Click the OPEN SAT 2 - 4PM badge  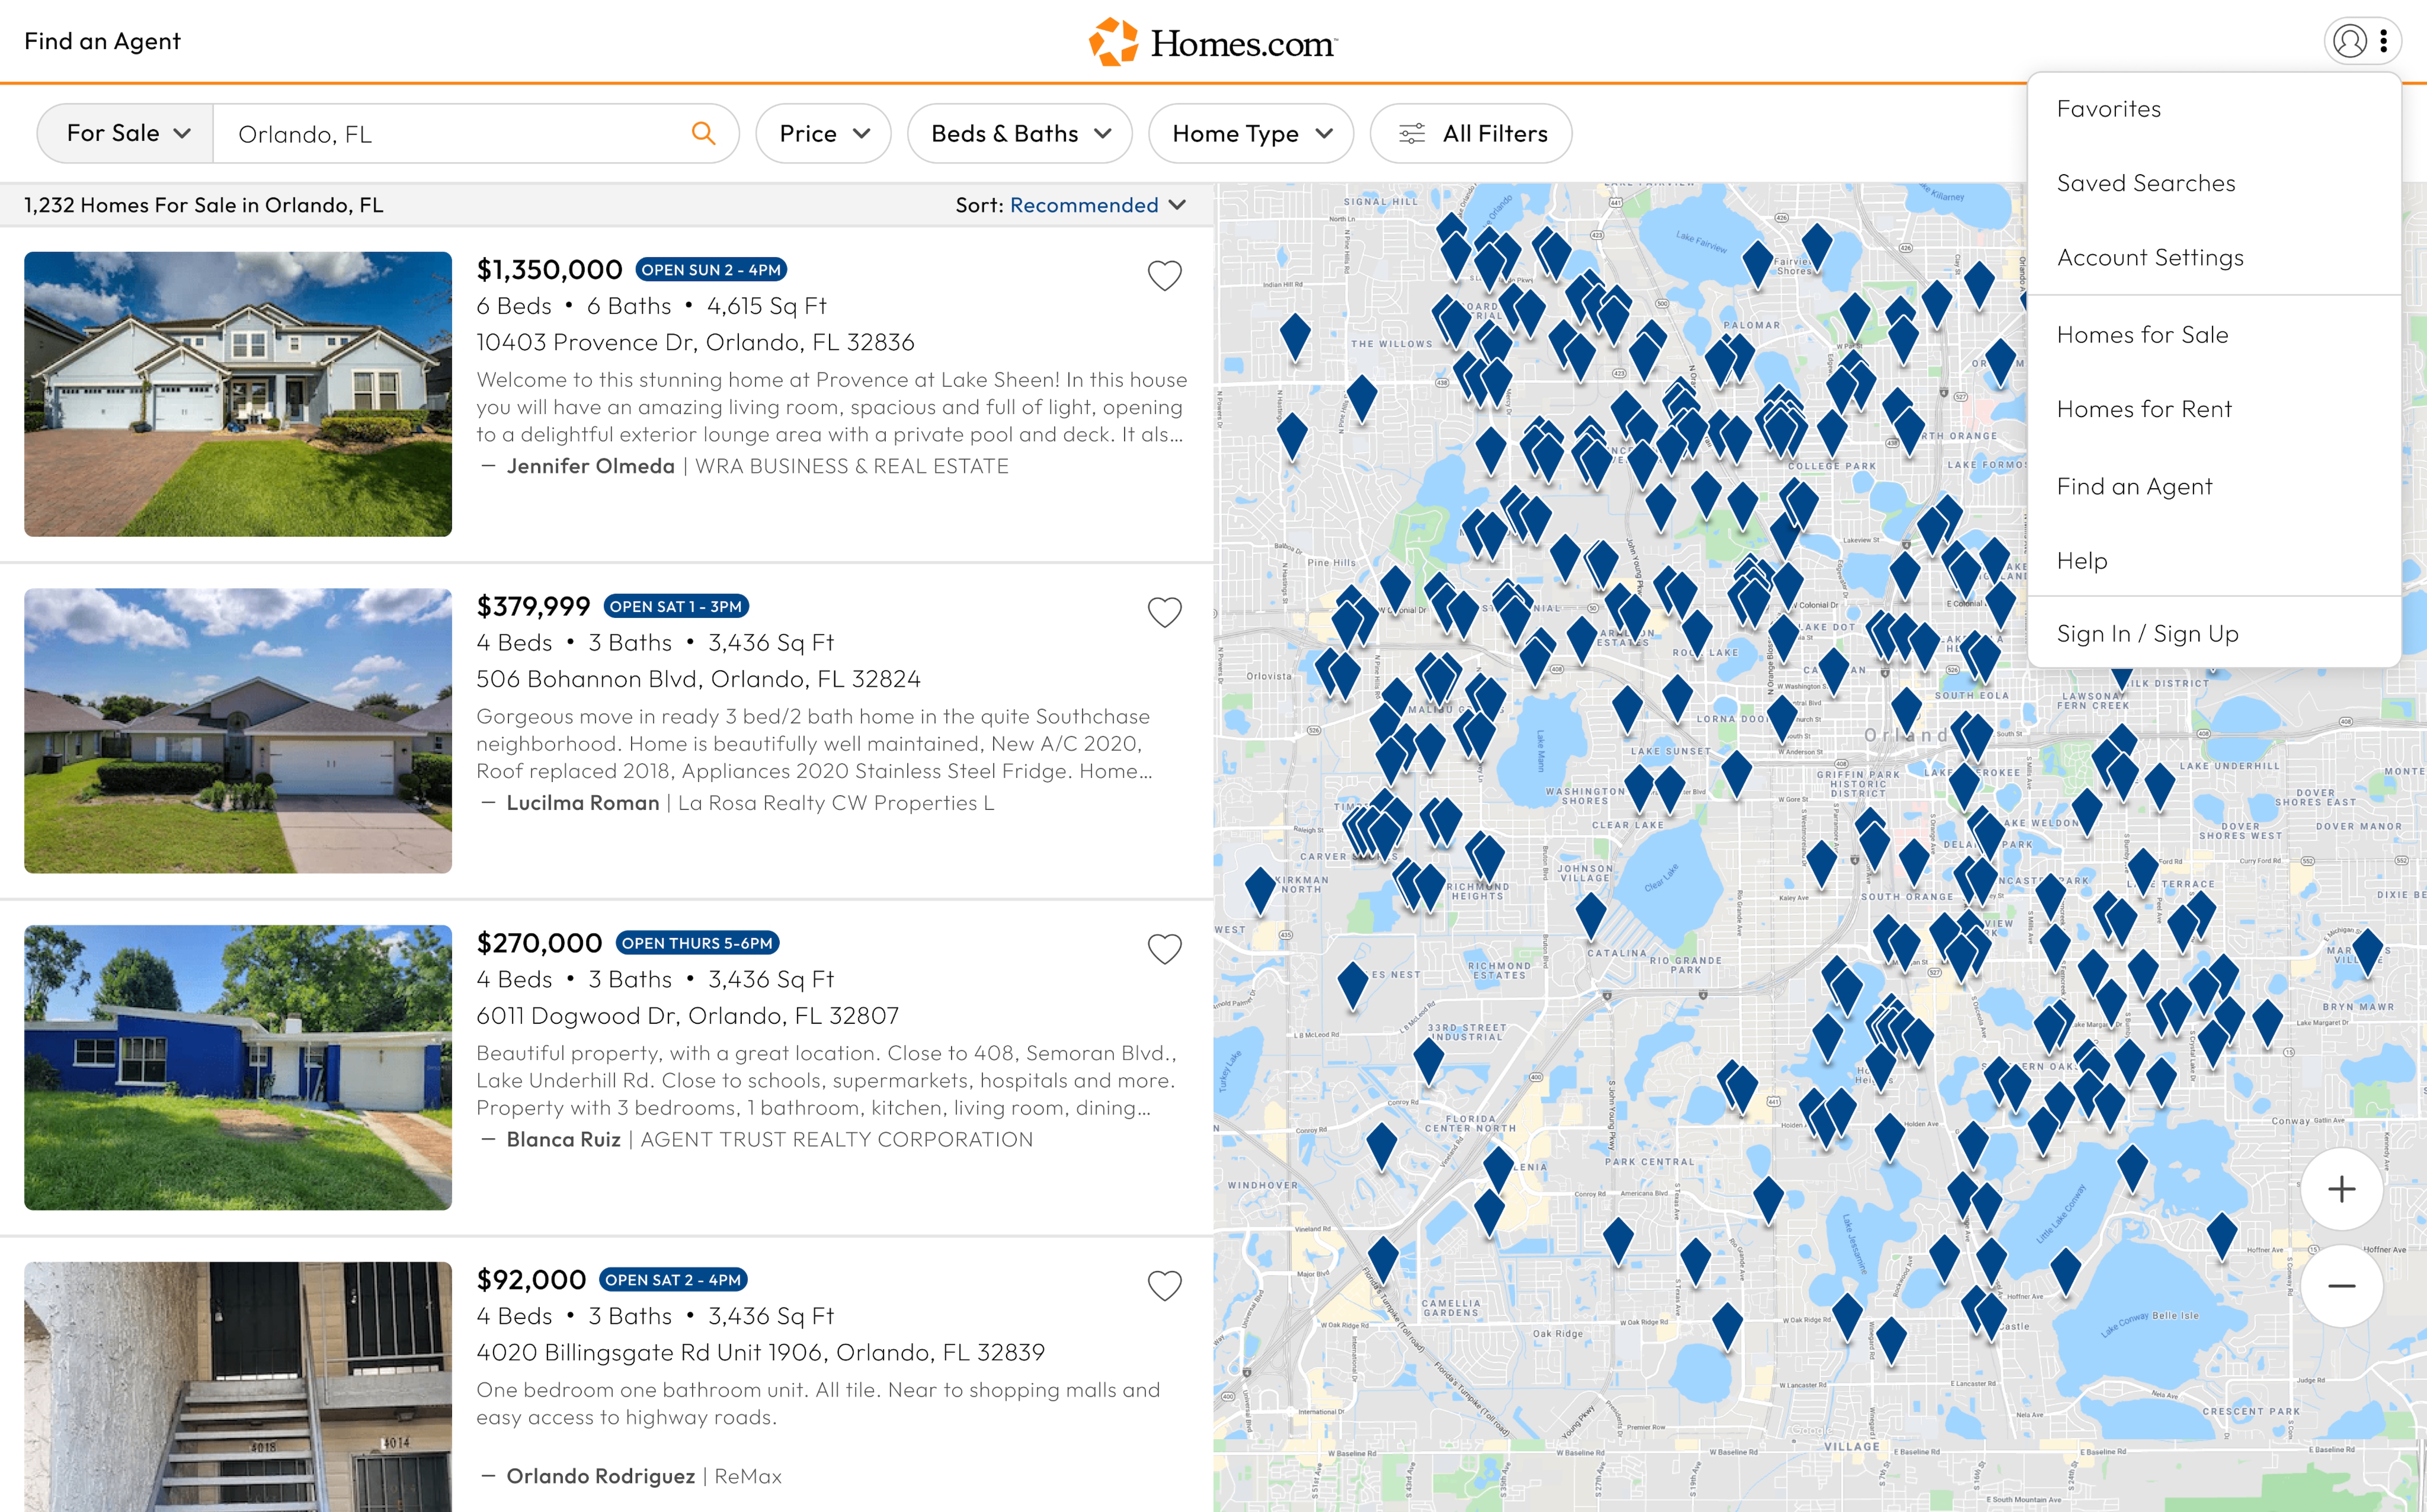pos(673,1280)
